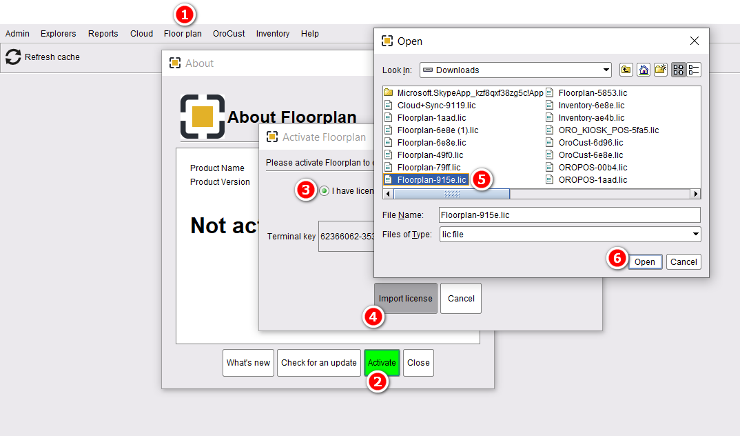740x436 pixels.
Task: Click the file list scroll-right arrow
Action: pyautogui.click(x=696, y=194)
